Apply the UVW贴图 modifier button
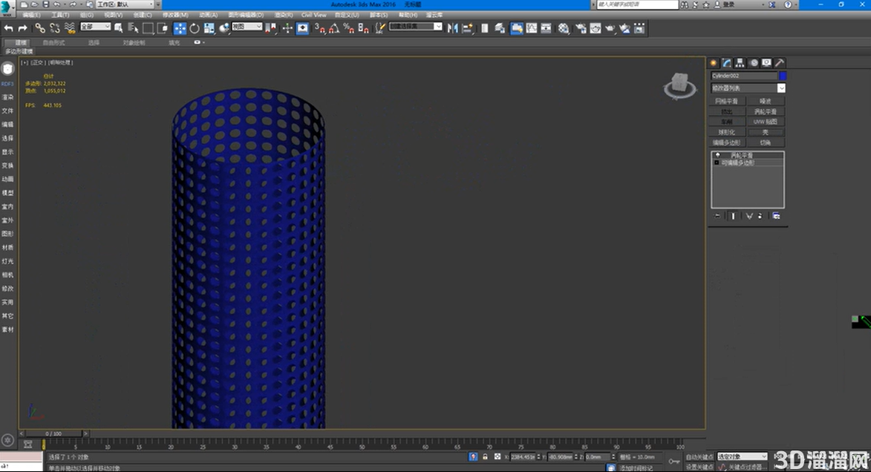 point(766,121)
